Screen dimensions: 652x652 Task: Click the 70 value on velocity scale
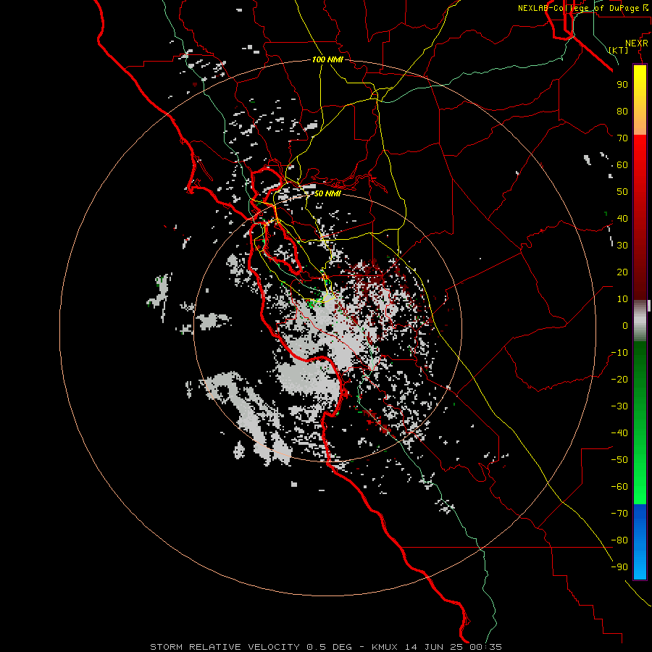[622, 138]
